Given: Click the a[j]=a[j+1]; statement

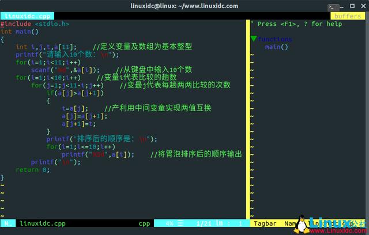Looking at the screenshot, I should tap(85, 116).
